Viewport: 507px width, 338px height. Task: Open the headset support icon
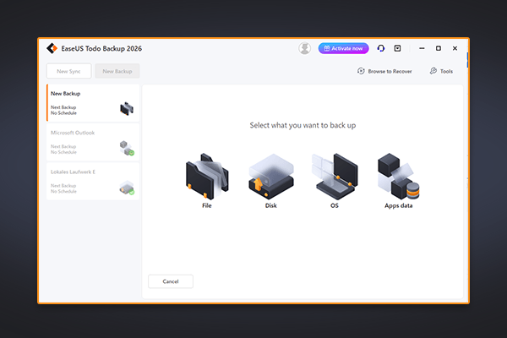pos(381,48)
